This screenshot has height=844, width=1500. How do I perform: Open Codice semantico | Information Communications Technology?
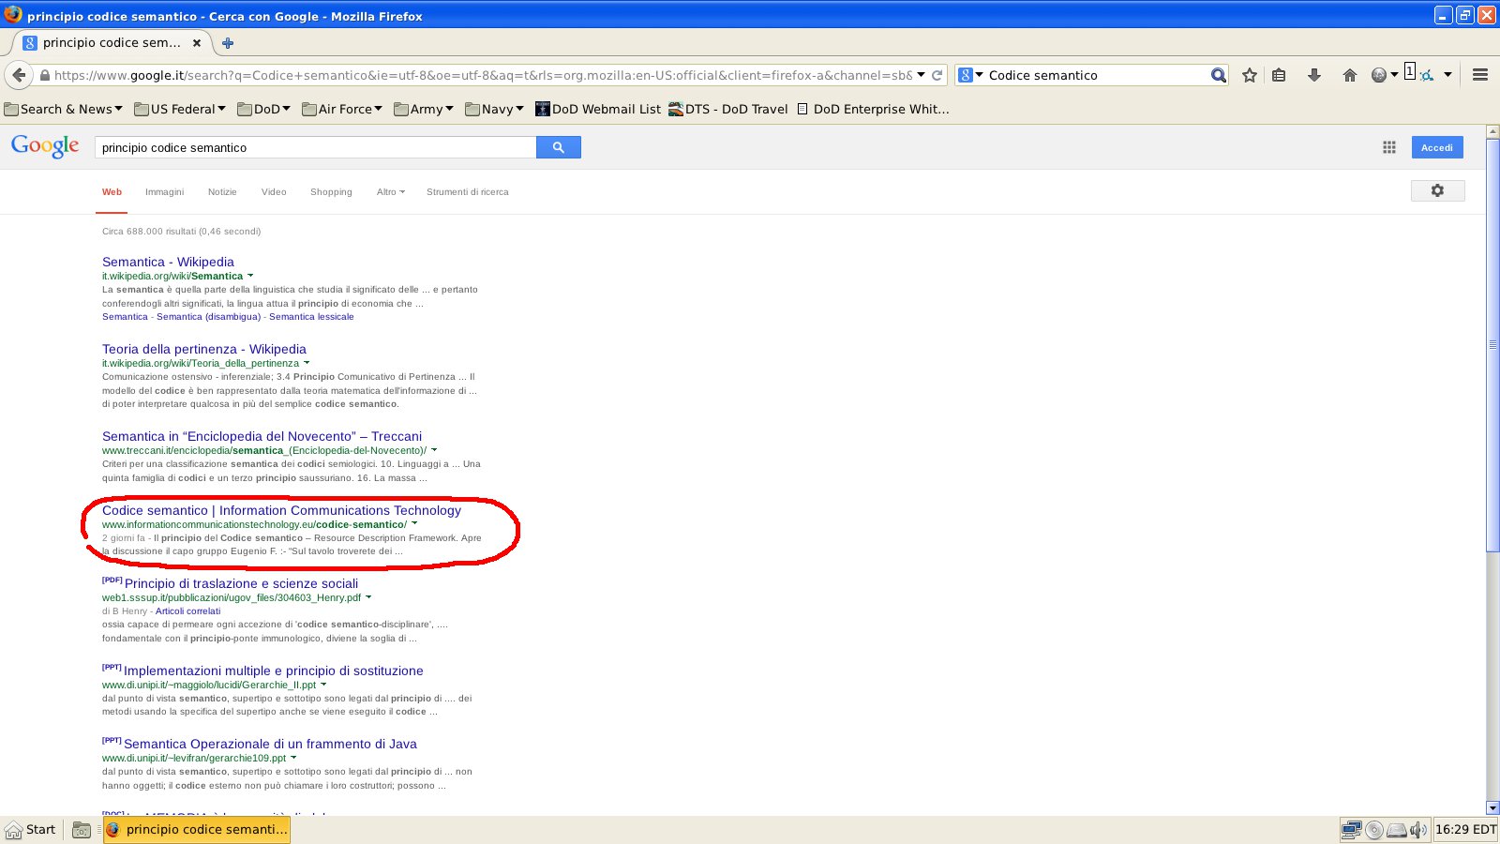(281, 510)
